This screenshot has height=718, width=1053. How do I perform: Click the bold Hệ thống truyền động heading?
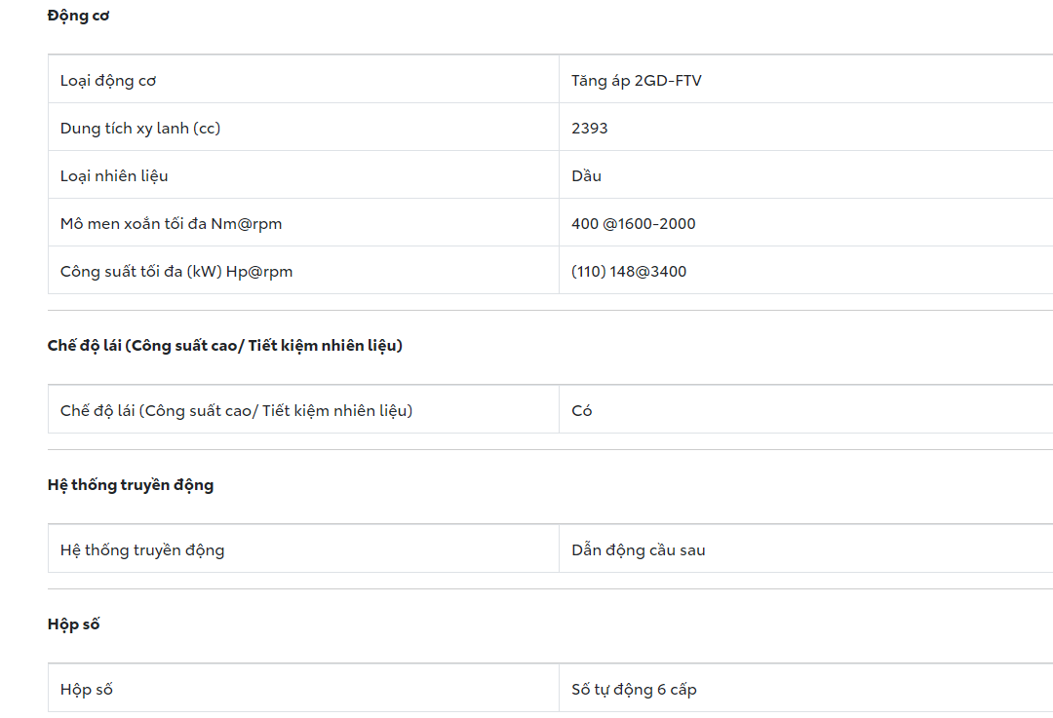tap(131, 484)
